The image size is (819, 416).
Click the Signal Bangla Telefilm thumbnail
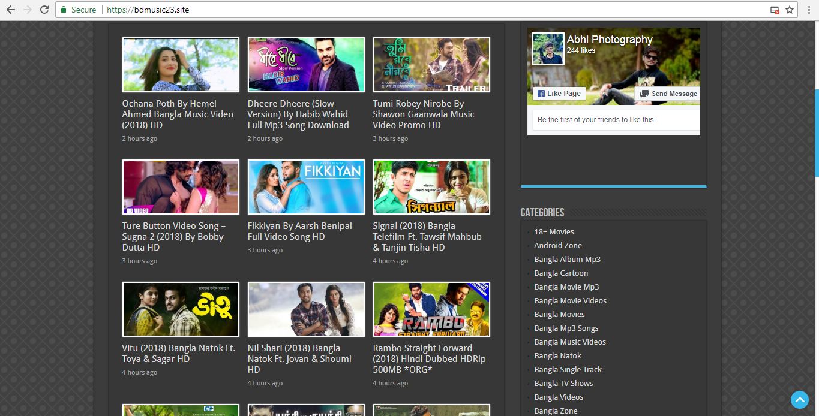(x=431, y=186)
